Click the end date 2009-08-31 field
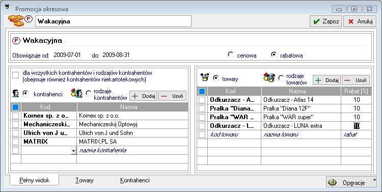The height and width of the screenshot is (192, 382). pyautogui.click(x=117, y=55)
